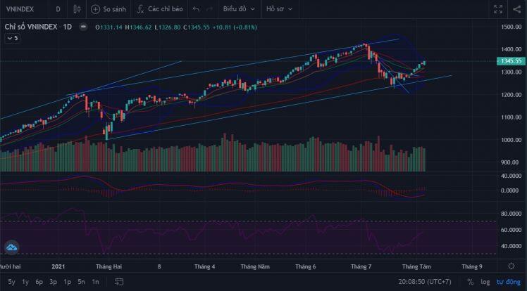
Task: Select the 5y time range
Action: [x=11, y=282]
